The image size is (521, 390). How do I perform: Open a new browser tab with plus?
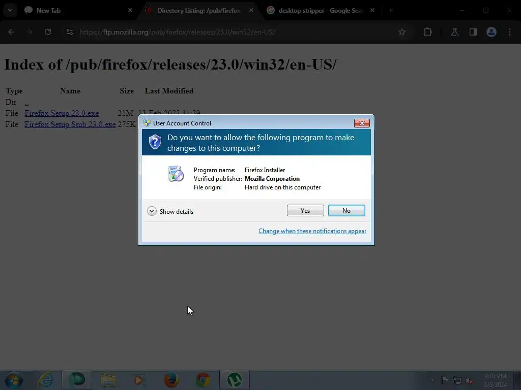point(391,11)
